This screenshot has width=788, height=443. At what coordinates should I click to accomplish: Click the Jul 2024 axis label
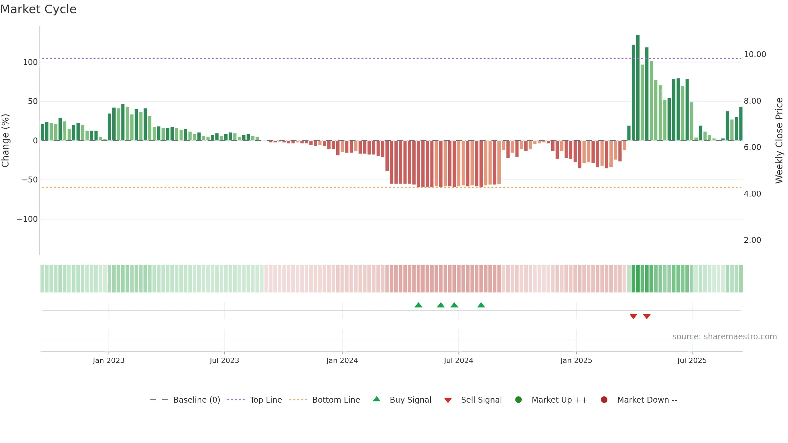click(x=459, y=360)
